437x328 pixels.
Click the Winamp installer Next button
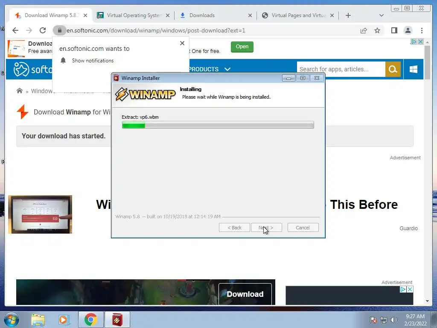[266, 228]
